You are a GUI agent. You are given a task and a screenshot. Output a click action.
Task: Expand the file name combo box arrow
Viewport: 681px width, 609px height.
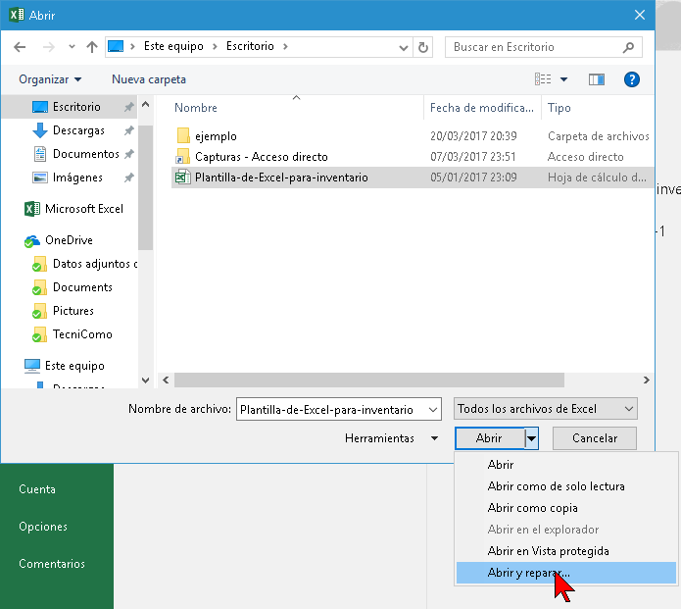point(432,410)
